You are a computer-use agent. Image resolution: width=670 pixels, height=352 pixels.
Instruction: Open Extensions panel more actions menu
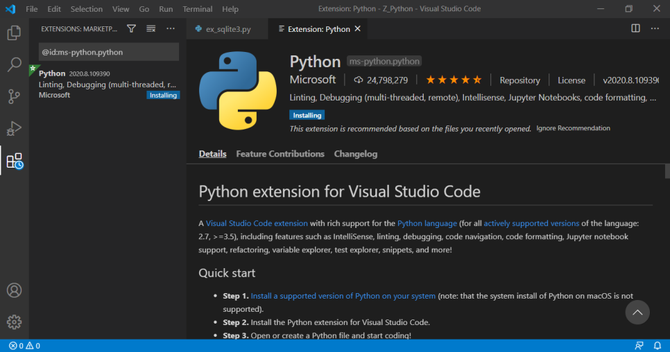(x=171, y=28)
